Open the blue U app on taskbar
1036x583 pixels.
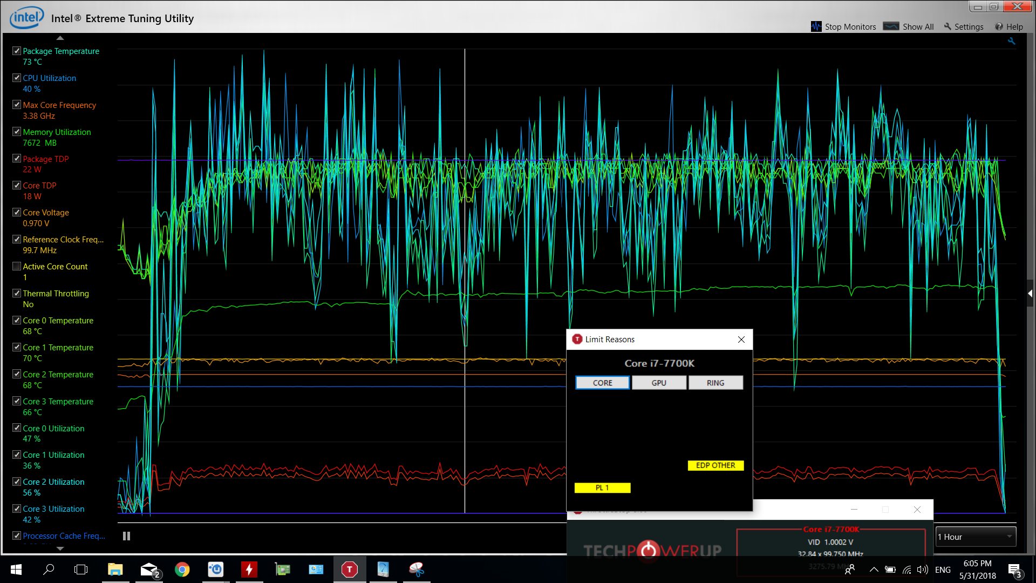tap(216, 570)
